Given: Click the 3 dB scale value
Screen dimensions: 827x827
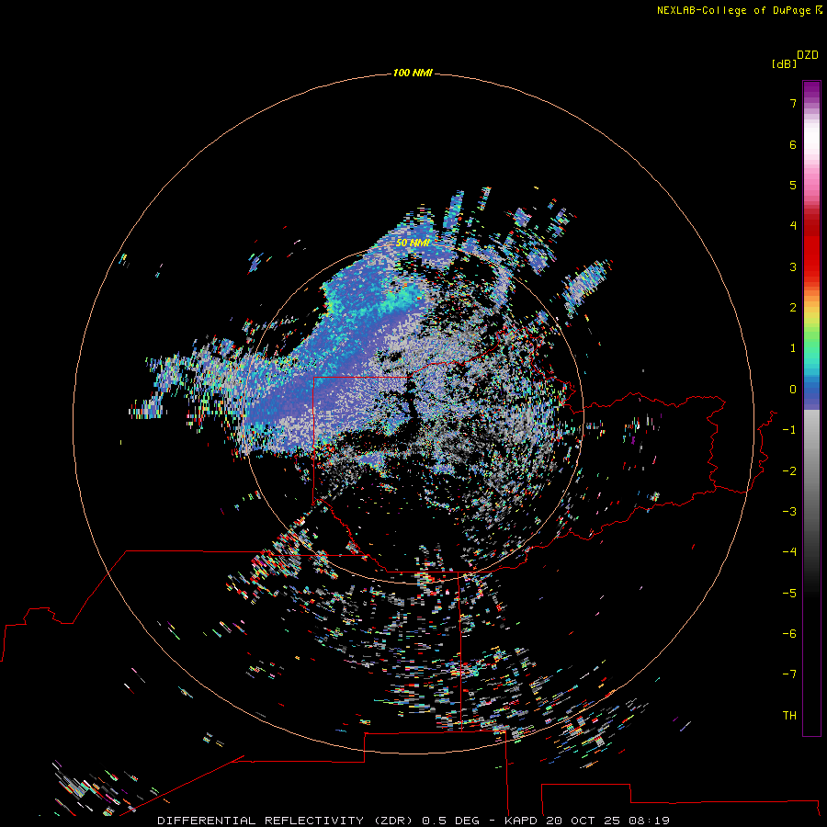Looking at the screenshot, I should click(793, 266).
